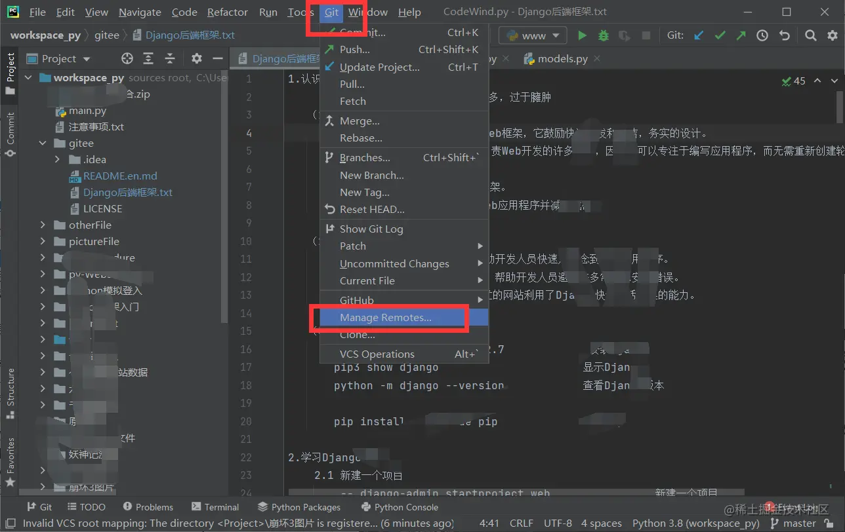Toggle the Commit tool window from the left sidebar
This screenshot has height=532, width=845.
pos(10,135)
